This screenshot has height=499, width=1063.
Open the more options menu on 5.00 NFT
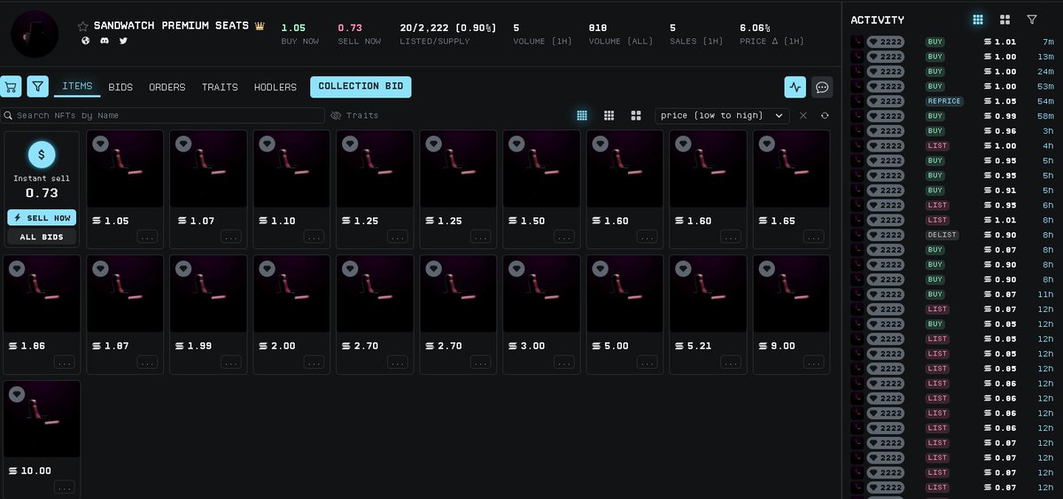pos(648,362)
